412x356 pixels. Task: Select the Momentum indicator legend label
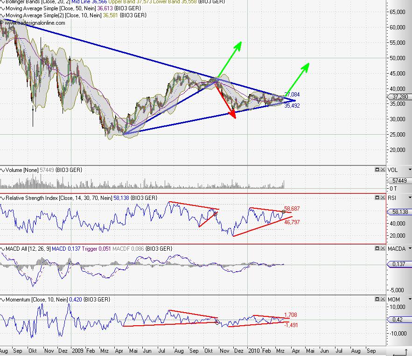33,299
